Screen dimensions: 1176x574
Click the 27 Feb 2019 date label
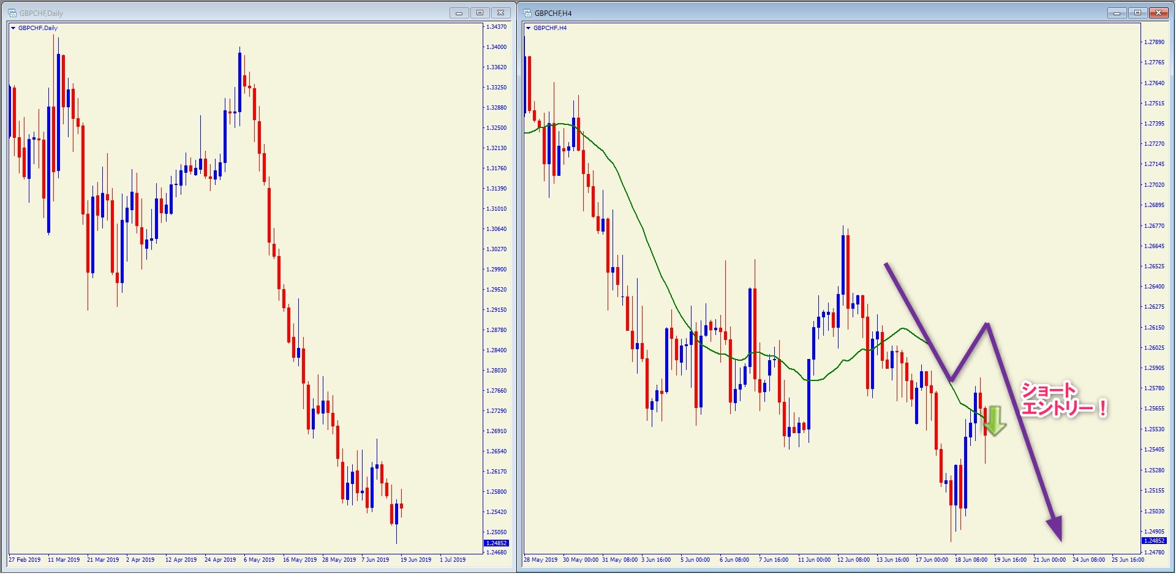(24, 560)
